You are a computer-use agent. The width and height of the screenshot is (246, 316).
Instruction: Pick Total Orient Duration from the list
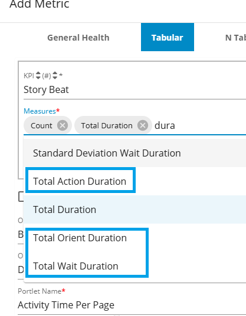(x=135, y=238)
